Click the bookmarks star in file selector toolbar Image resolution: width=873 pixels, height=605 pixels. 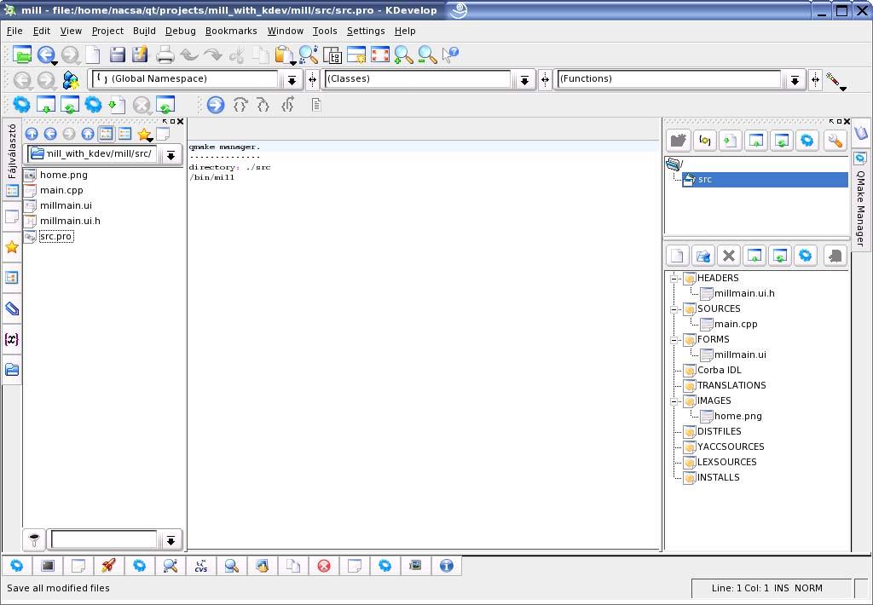click(x=145, y=134)
